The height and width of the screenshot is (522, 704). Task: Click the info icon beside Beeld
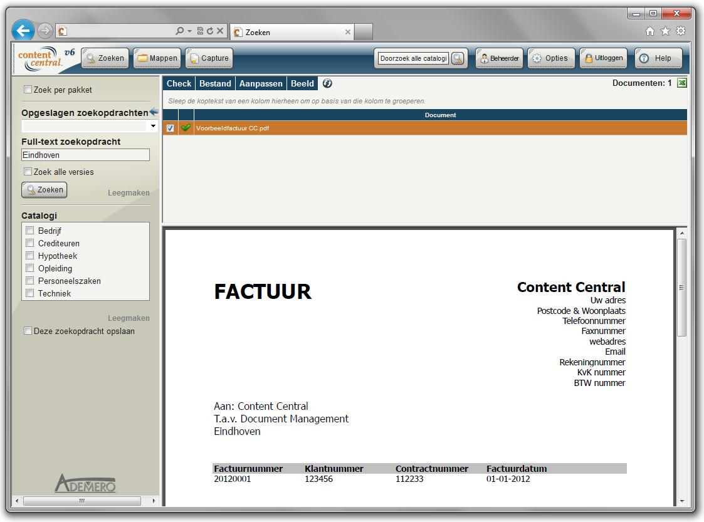point(327,83)
